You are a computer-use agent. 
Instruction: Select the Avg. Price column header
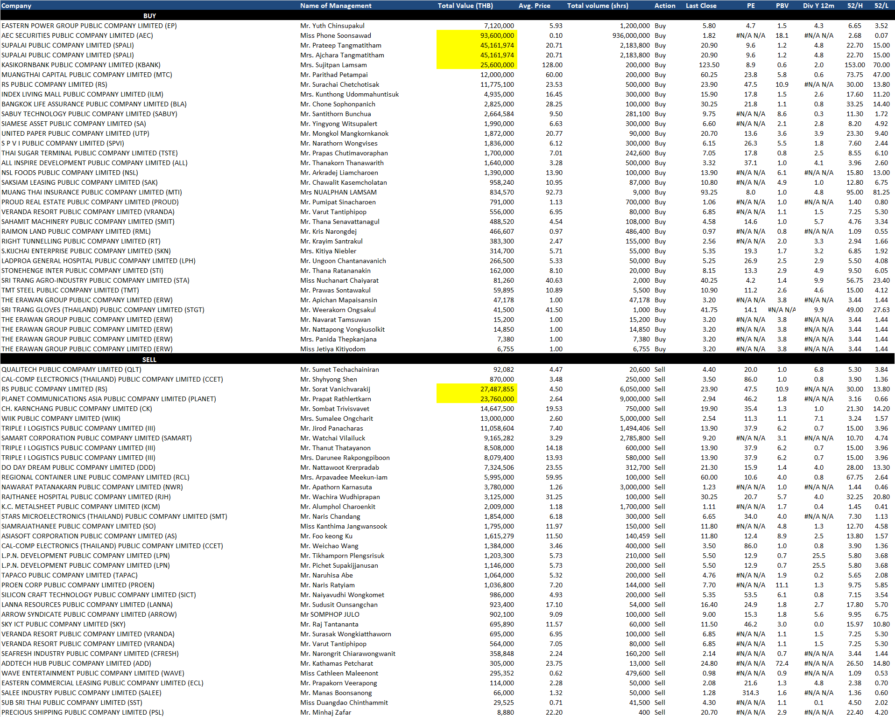tap(534, 6)
